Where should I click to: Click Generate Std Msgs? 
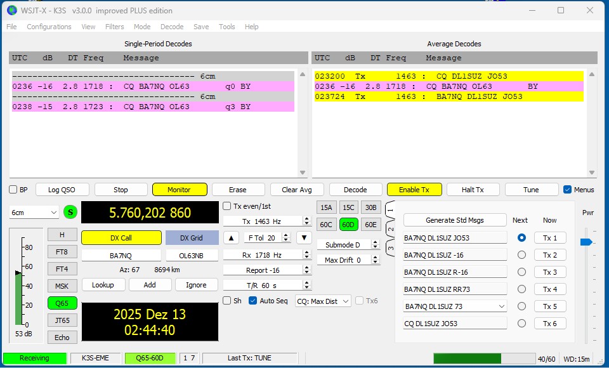(x=455, y=220)
